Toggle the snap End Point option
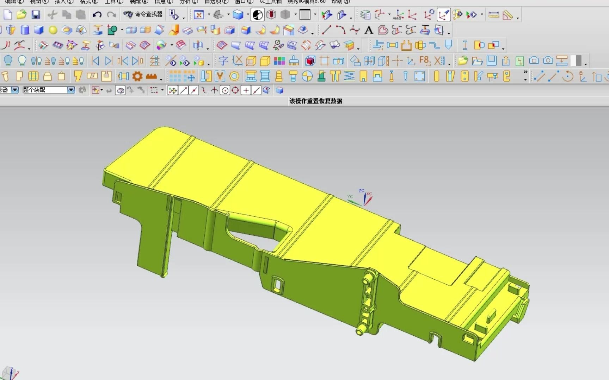609x380 pixels. point(183,90)
